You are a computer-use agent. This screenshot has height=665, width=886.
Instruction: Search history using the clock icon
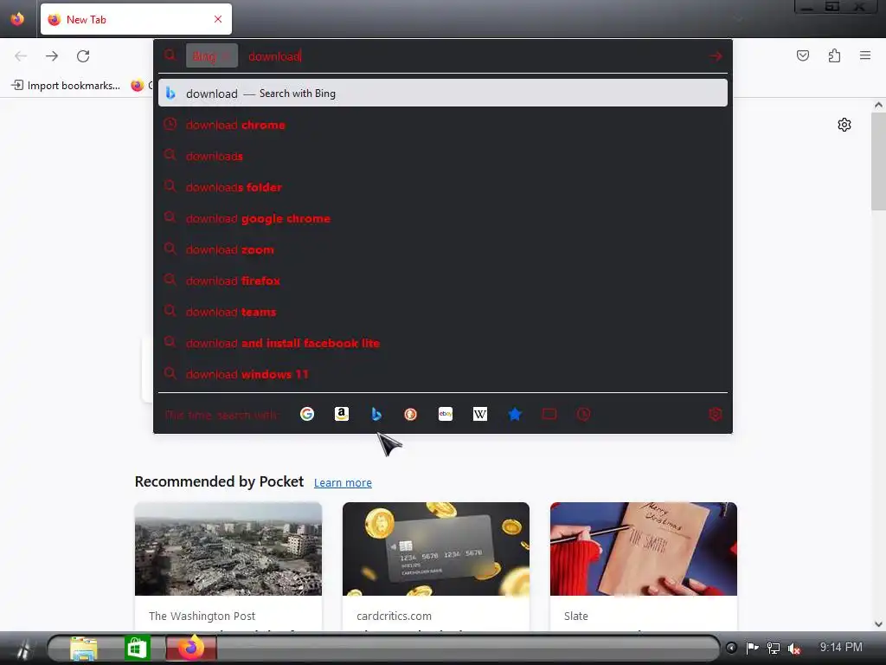(x=584, y=415)
